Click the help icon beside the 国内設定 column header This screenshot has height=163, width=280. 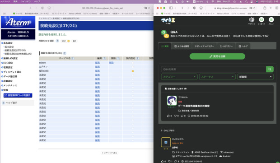[x=137, y=58]
